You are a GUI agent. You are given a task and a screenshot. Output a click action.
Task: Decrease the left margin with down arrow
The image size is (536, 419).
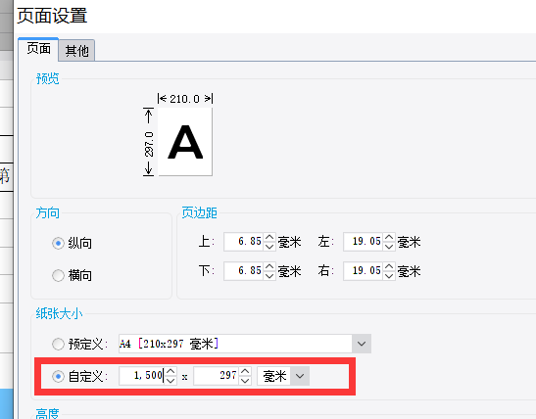point(389,247)
